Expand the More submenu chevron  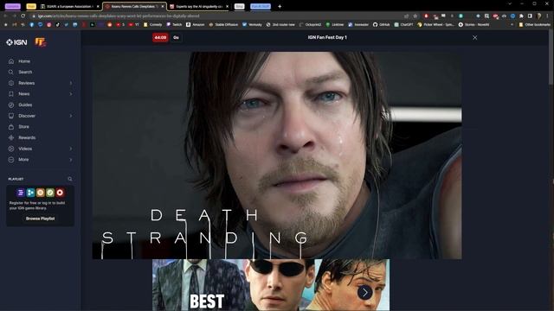71,160
